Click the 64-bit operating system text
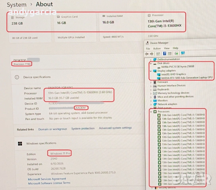Image resolution: width=216 pixels, height=190 pixels. point(78,113)
